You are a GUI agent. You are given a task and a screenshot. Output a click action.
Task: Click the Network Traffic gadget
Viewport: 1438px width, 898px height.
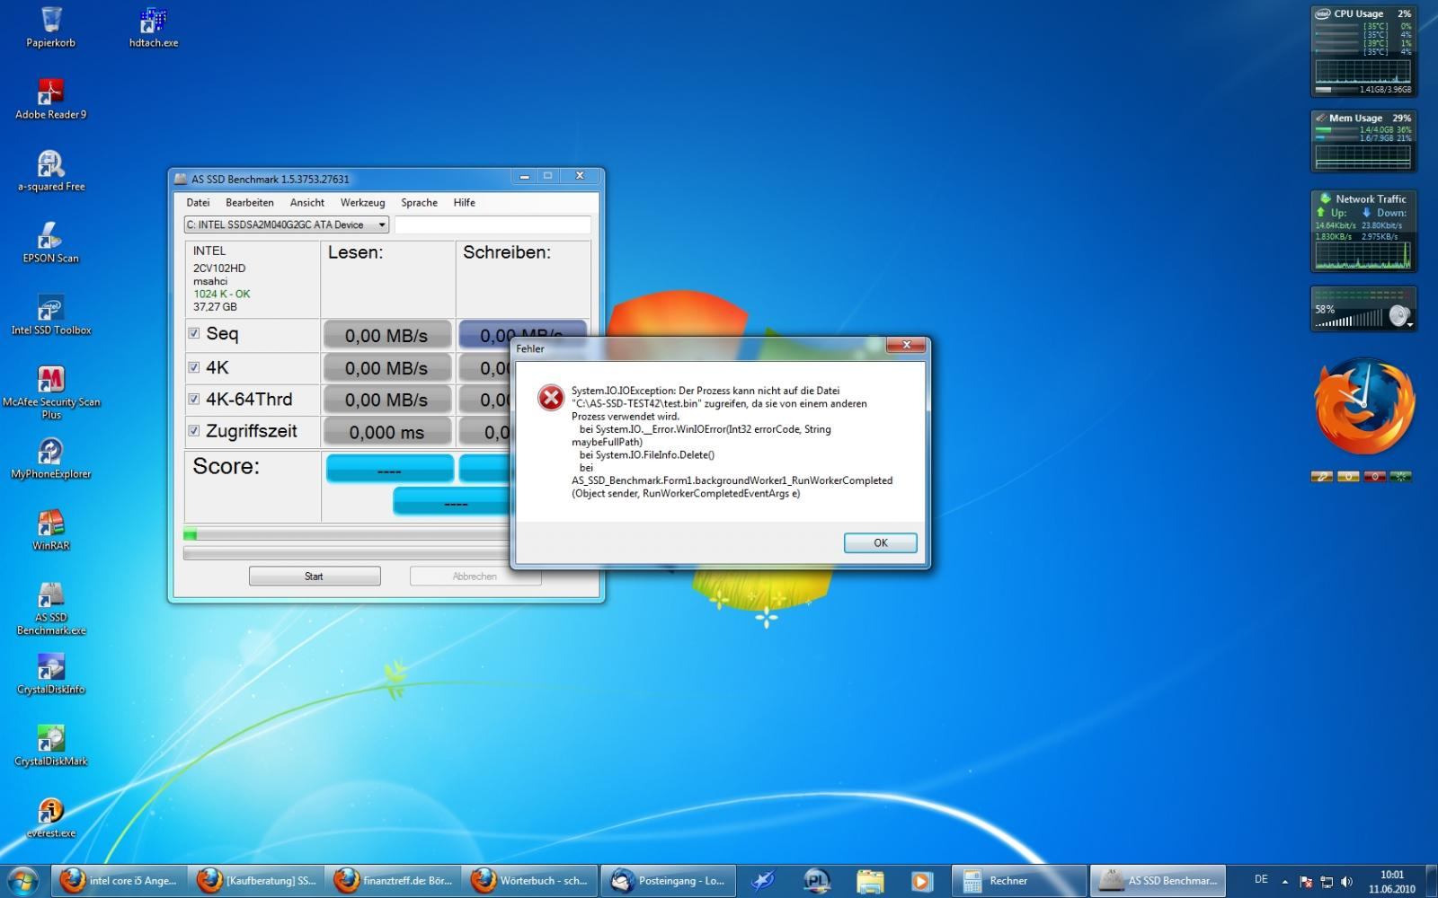click(1363, 231)
